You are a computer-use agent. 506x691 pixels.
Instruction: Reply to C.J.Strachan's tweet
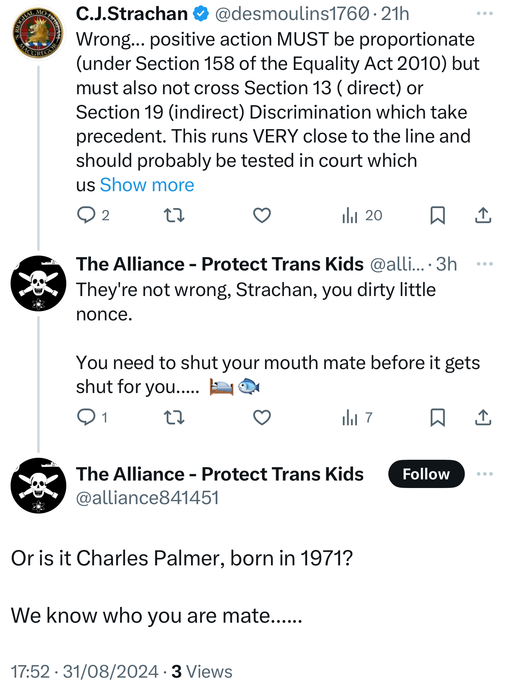(x=86, y=215)
